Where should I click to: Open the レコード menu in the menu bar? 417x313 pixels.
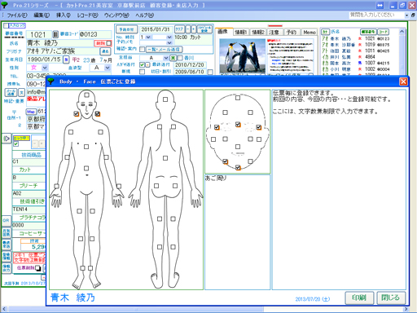click(87, 15)
